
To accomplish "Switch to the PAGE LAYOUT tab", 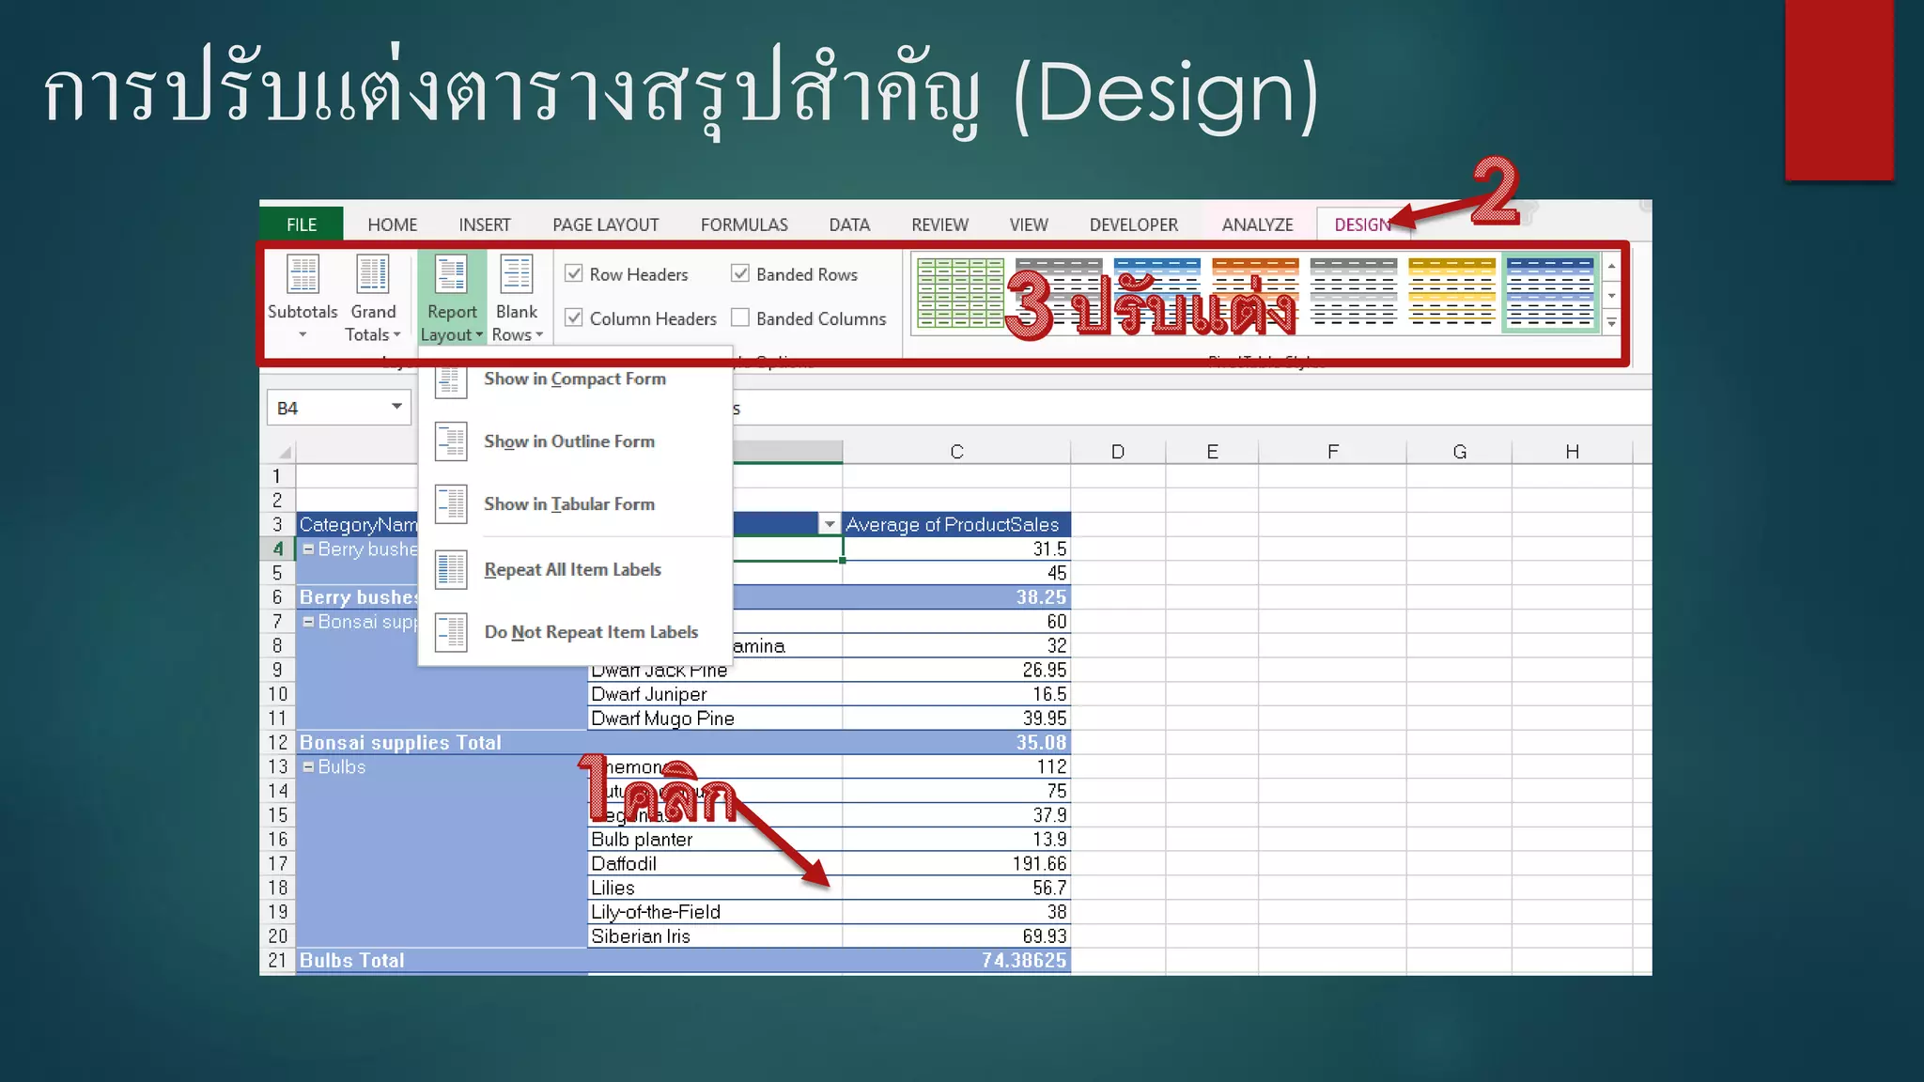I will tap(606, 224).
